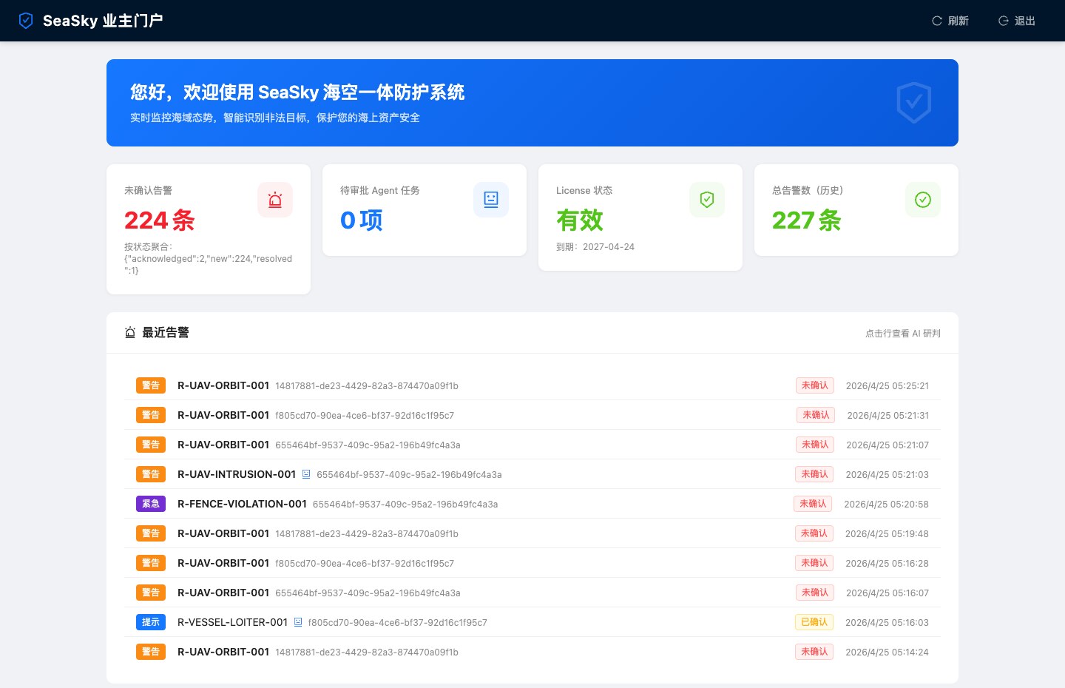Click the yellow 已确认 status tag
1065x688 pixels.
click(814, 622)
